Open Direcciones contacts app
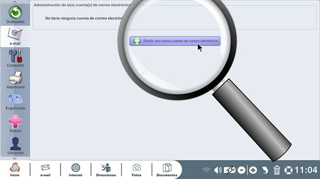This screenshot has width=320, height=179. [106, 170]
